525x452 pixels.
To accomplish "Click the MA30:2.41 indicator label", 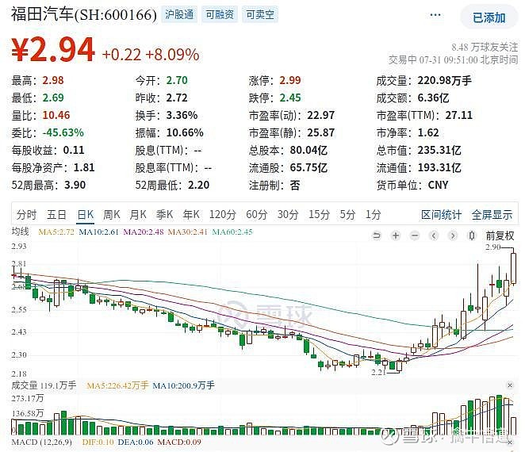I will pyautogui.click(x=188, y=232).
